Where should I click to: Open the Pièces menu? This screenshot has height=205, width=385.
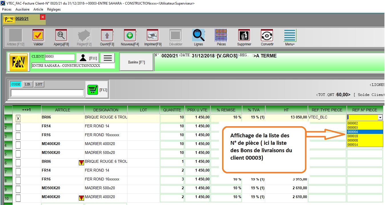click(7, 9)
